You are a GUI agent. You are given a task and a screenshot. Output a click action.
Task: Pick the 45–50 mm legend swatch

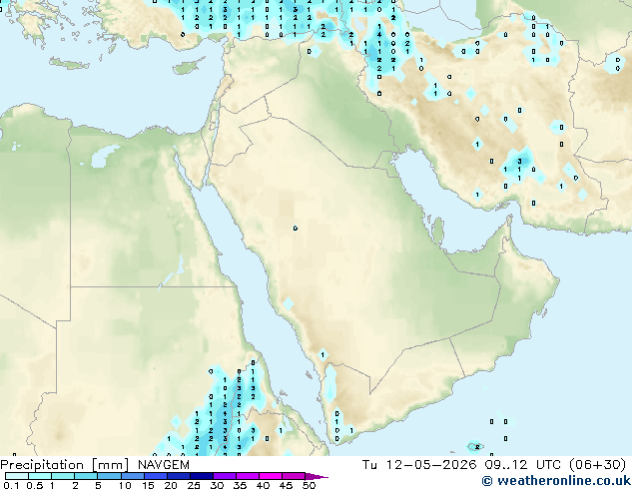[x=294, y=476]
